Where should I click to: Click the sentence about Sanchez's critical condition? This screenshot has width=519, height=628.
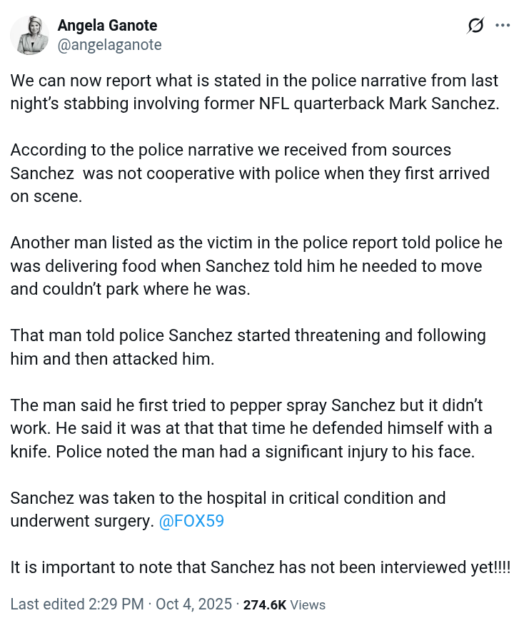(228, 497)
